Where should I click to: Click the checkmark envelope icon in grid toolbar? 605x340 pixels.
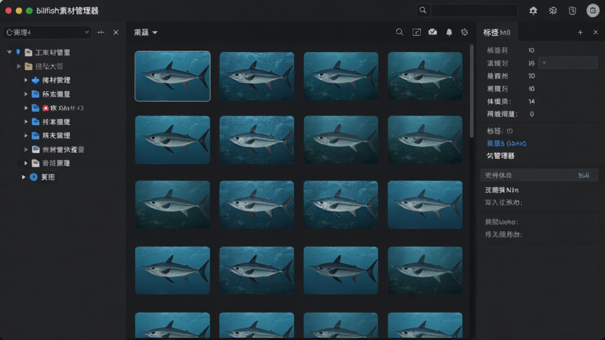[432, 32]
